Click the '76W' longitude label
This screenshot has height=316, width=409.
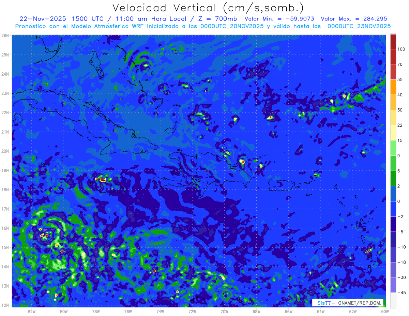pyautogui.click(x=128, y=312)
